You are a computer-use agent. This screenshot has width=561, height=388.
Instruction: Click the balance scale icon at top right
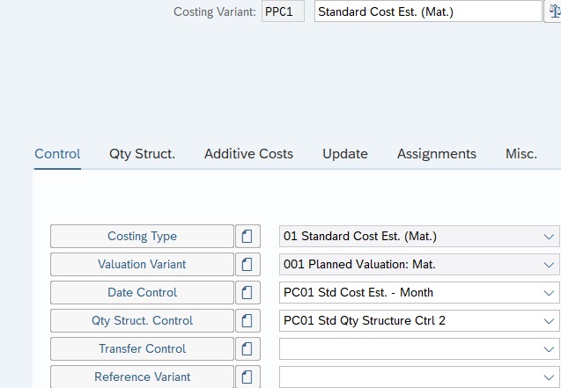[x=554, y=11]
